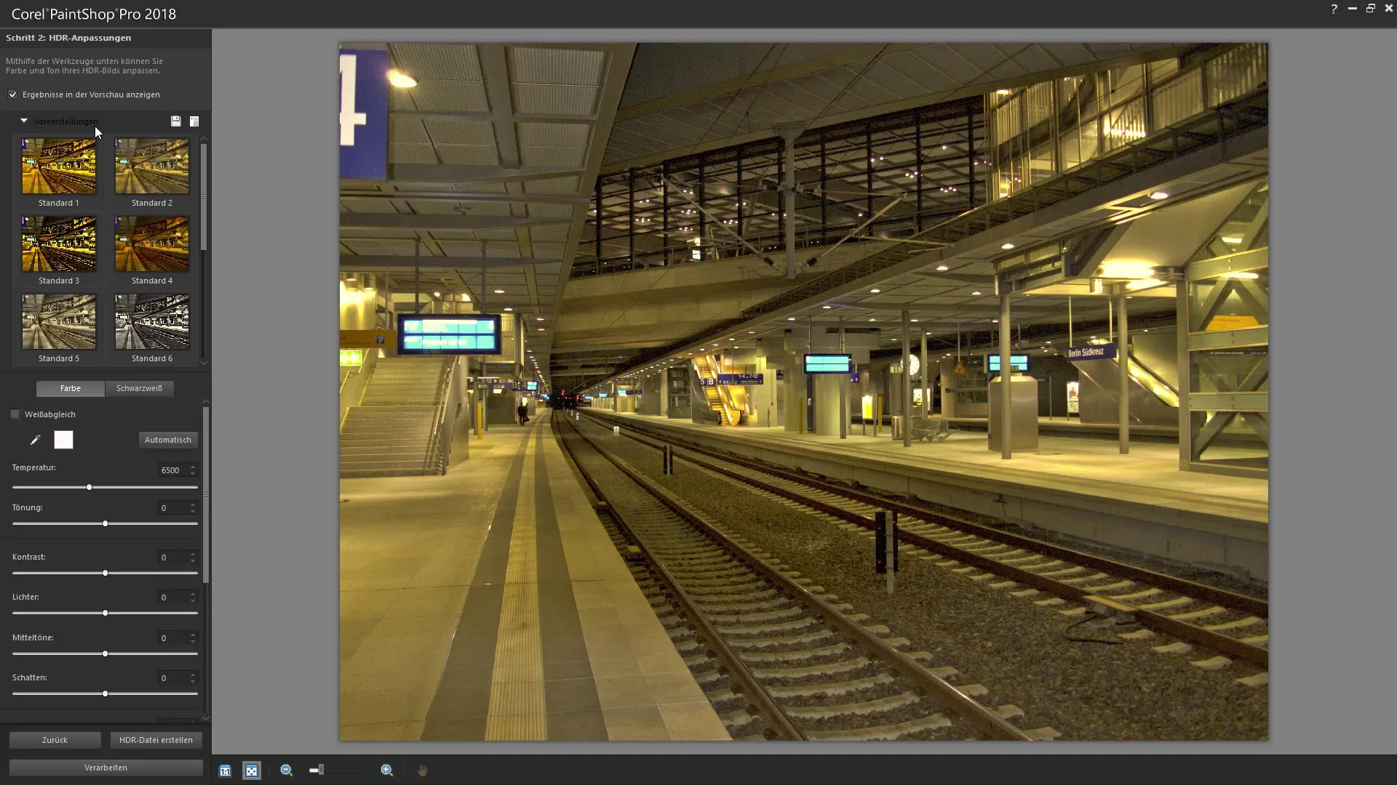The height and width of the screenshot is (785, 1397).
Task: Click the Automatisch white balance button
Action: coord(168,440)
